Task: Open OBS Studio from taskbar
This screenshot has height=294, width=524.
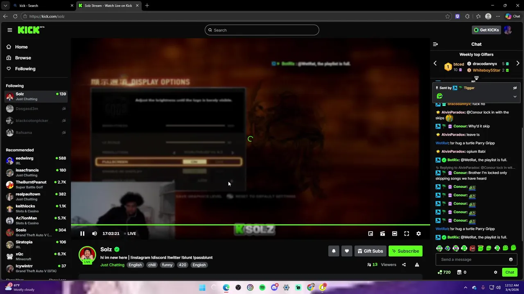Action: tap(238, 287)
